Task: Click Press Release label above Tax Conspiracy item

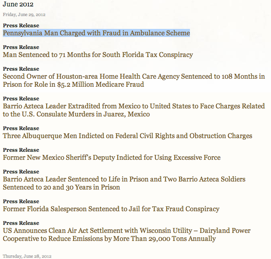Action: pyautogui.click(x=21, y=47)
